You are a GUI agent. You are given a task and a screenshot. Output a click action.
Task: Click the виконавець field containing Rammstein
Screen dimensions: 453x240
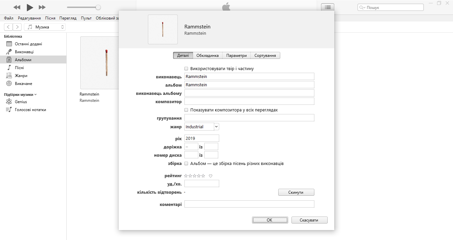(249, 77)
